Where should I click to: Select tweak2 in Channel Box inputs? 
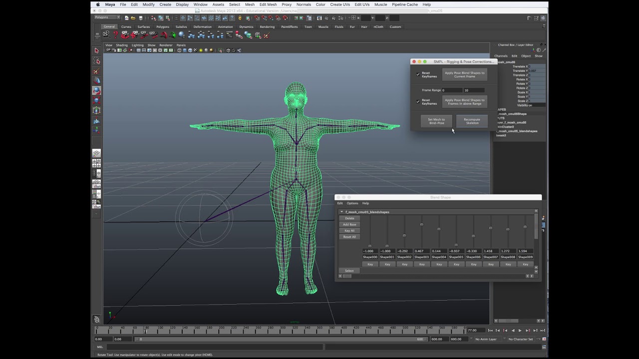501,135
